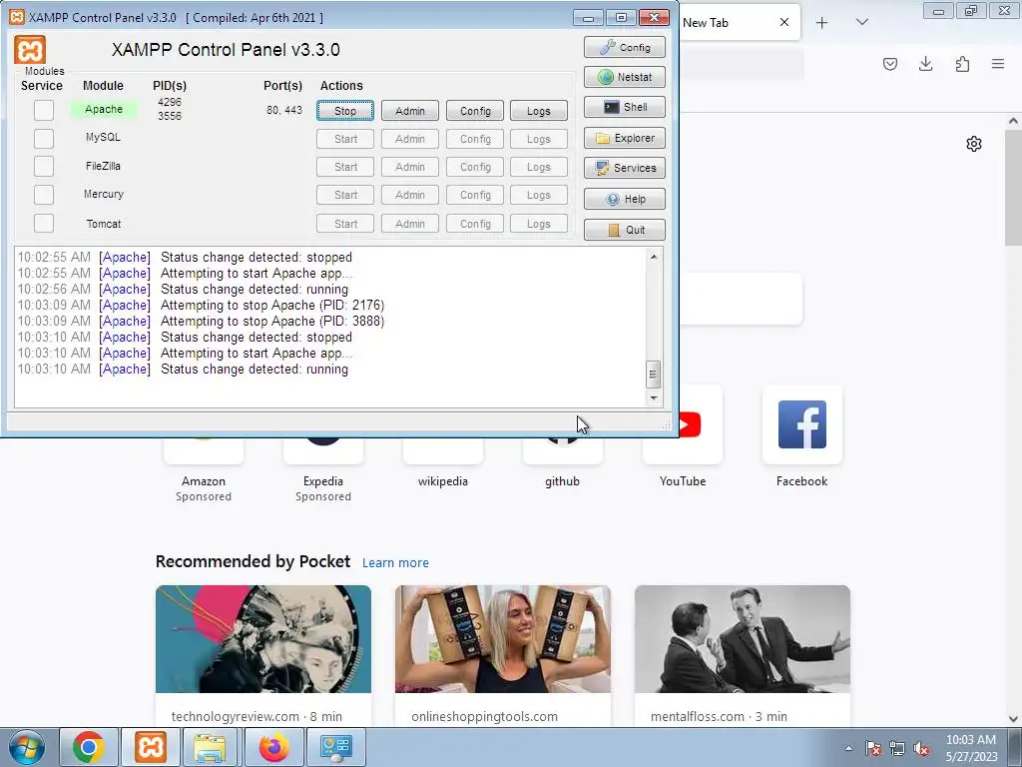Click the log scroll up arrow

coord(653,257)
